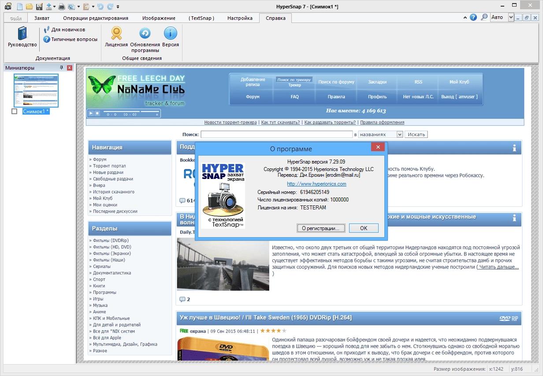The width and height of the screenshot is (543, 376).
Task: Click the window capture icon in quick toolbar
Action: (71, 7)
